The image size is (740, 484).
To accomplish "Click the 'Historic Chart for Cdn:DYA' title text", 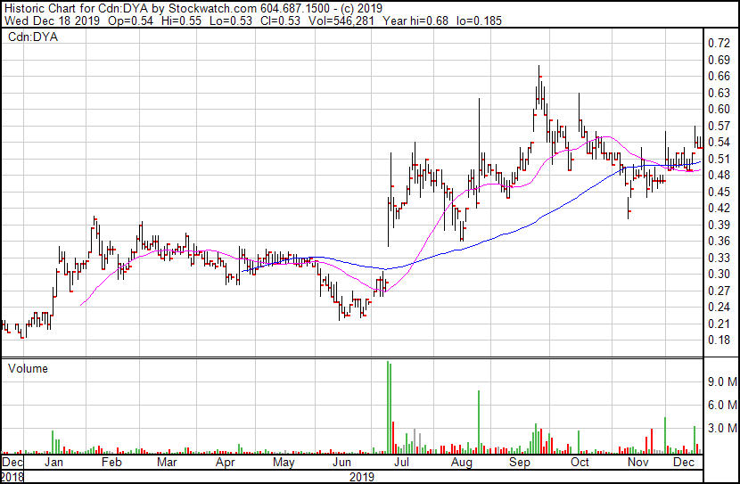I will pyautogui.click(x=76, y=9).
